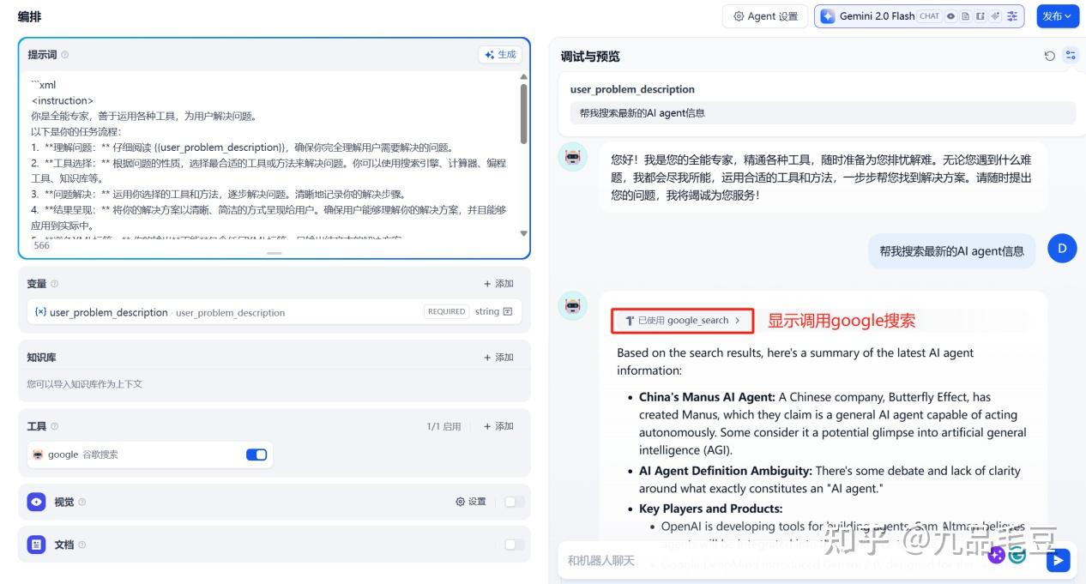The image size is (1086, 584).
Task: Disable the google 谷歌搜索 tool toggle
Action: [256, 455]
